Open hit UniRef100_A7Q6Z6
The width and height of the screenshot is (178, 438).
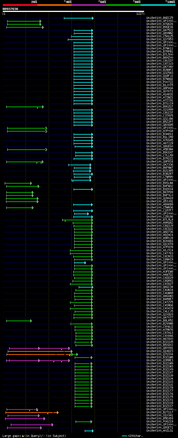click(x=160, y=24)
